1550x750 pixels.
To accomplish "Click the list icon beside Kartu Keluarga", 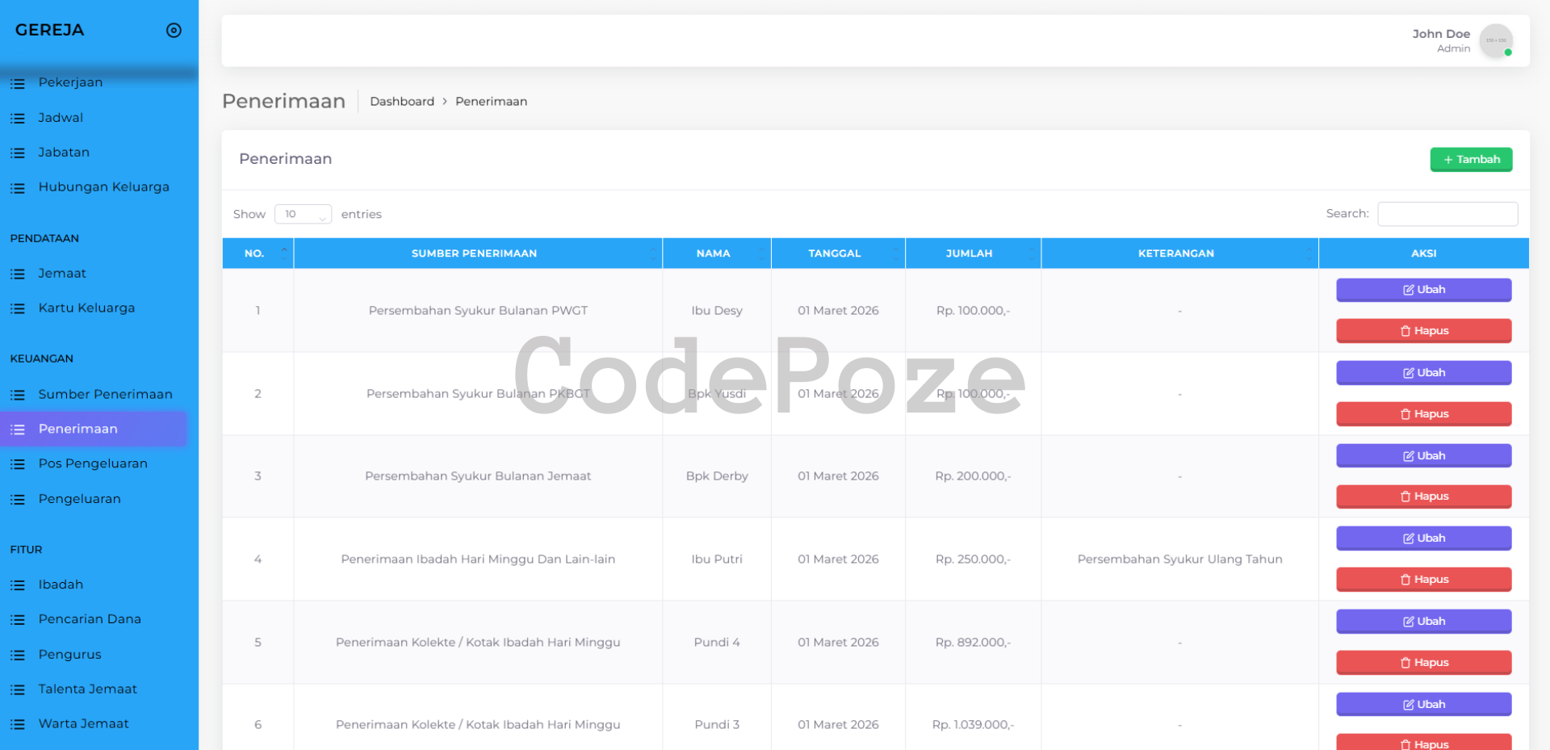I will pyautogui.click(x=18, y=308).
